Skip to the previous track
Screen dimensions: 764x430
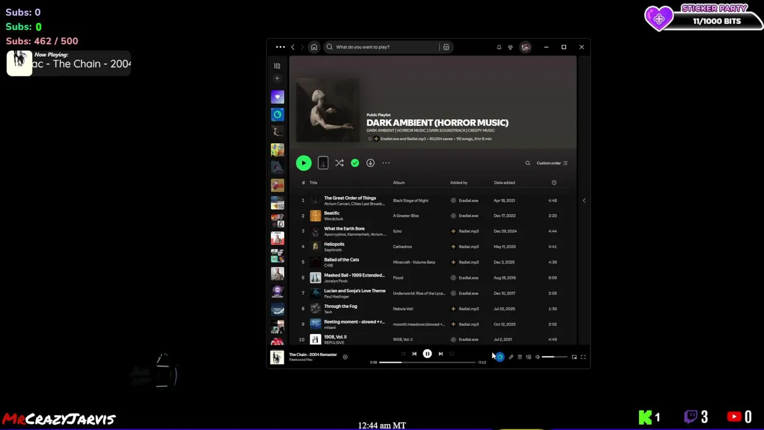click(x=414, y=354)
